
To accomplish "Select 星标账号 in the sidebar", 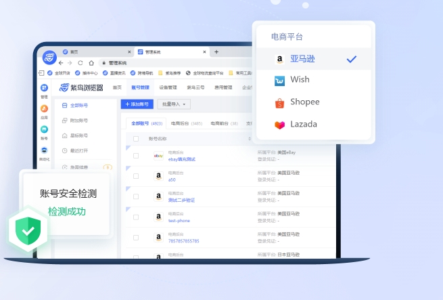I will tap(75, 135).
